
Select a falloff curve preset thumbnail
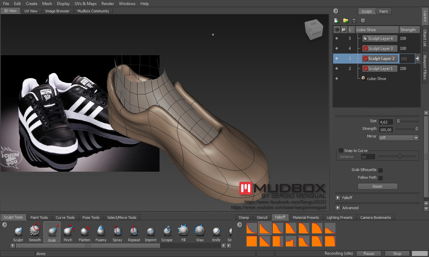pos(264,228)
